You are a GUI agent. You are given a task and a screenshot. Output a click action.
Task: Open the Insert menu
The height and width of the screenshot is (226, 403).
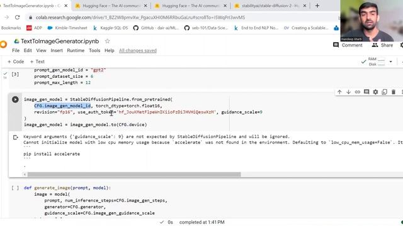coord(57,50)
